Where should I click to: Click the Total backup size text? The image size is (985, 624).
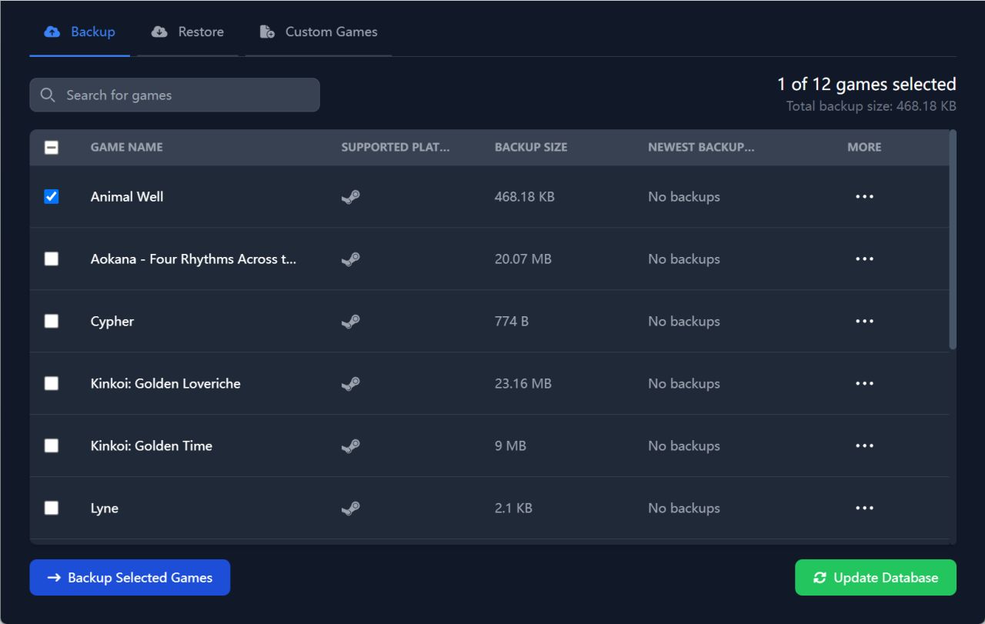pyautogui.click(x=871, y=106)
